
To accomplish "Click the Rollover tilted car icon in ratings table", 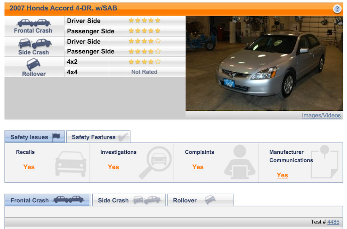I will click(x=33, y=64).
